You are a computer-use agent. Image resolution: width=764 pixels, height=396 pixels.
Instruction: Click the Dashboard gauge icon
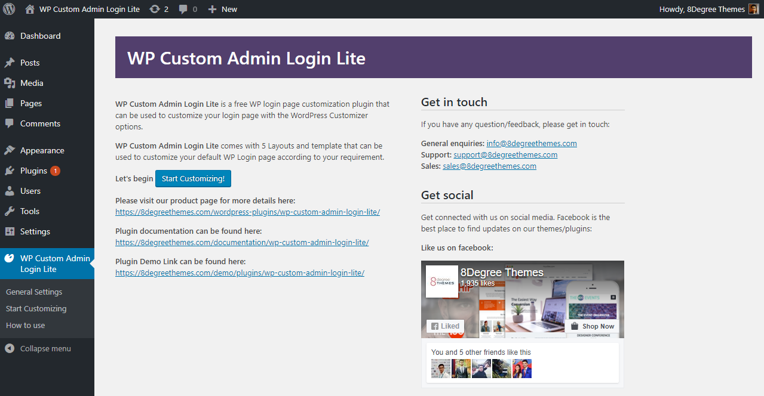10,36
